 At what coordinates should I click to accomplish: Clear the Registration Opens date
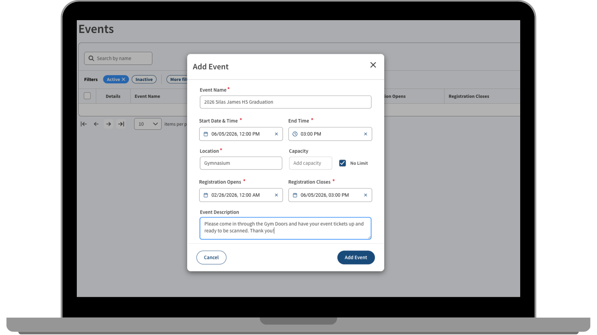(276, 195)
